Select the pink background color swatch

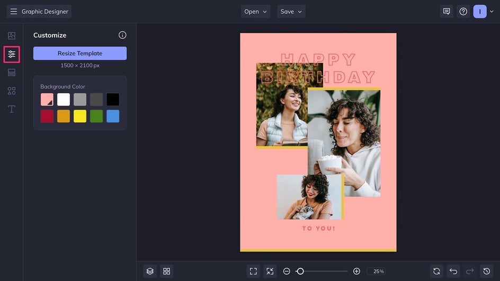(47, 99)
